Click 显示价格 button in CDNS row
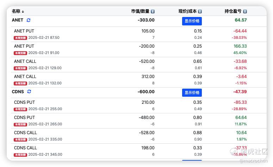 pos(192,93)
